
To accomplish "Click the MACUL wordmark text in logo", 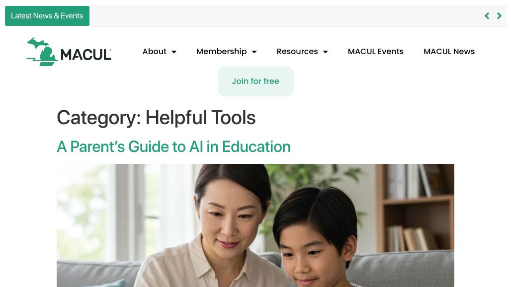I will pos(86,55).
